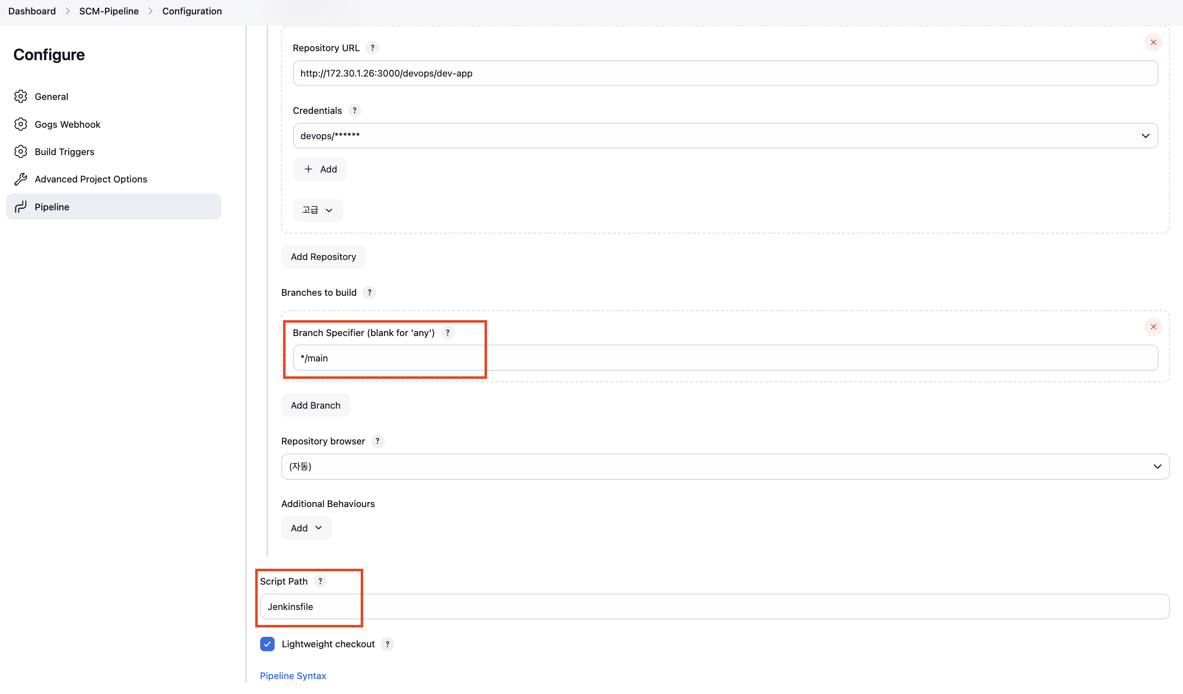Open the Branch Specifier help icon
The height and width of the screenshot is (694, 1183).
coord(447,333)
